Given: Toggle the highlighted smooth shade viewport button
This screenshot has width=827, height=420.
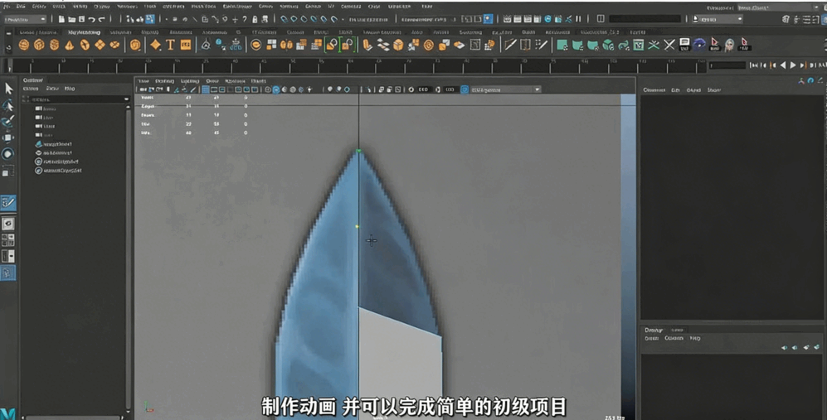Looking at the screenshot, I should (276, 89).
